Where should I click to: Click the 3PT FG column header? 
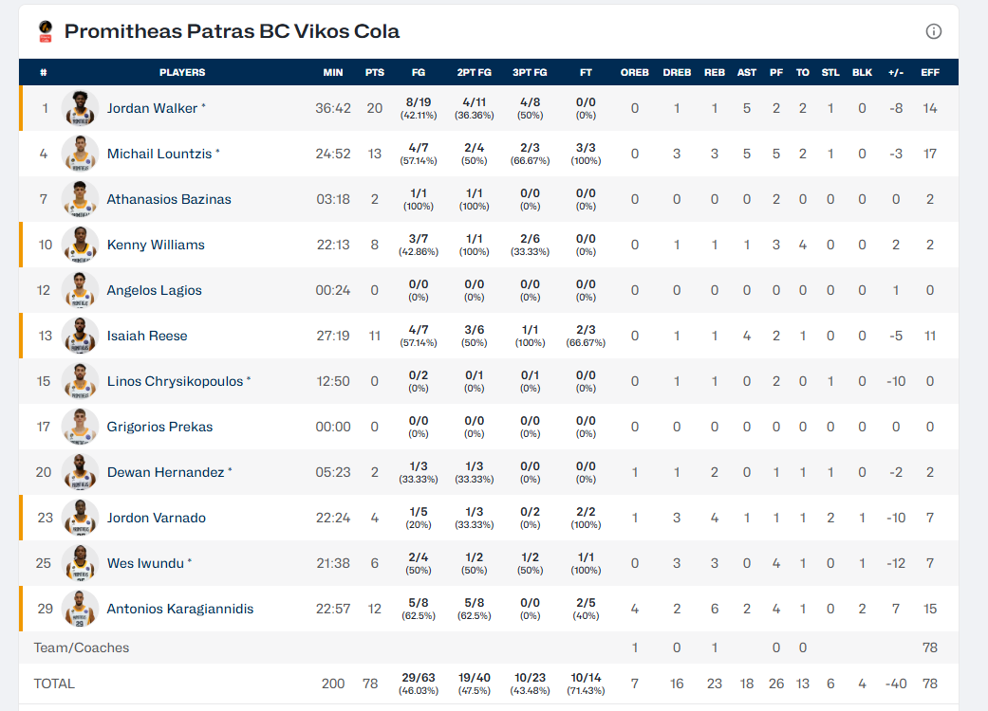530,72
